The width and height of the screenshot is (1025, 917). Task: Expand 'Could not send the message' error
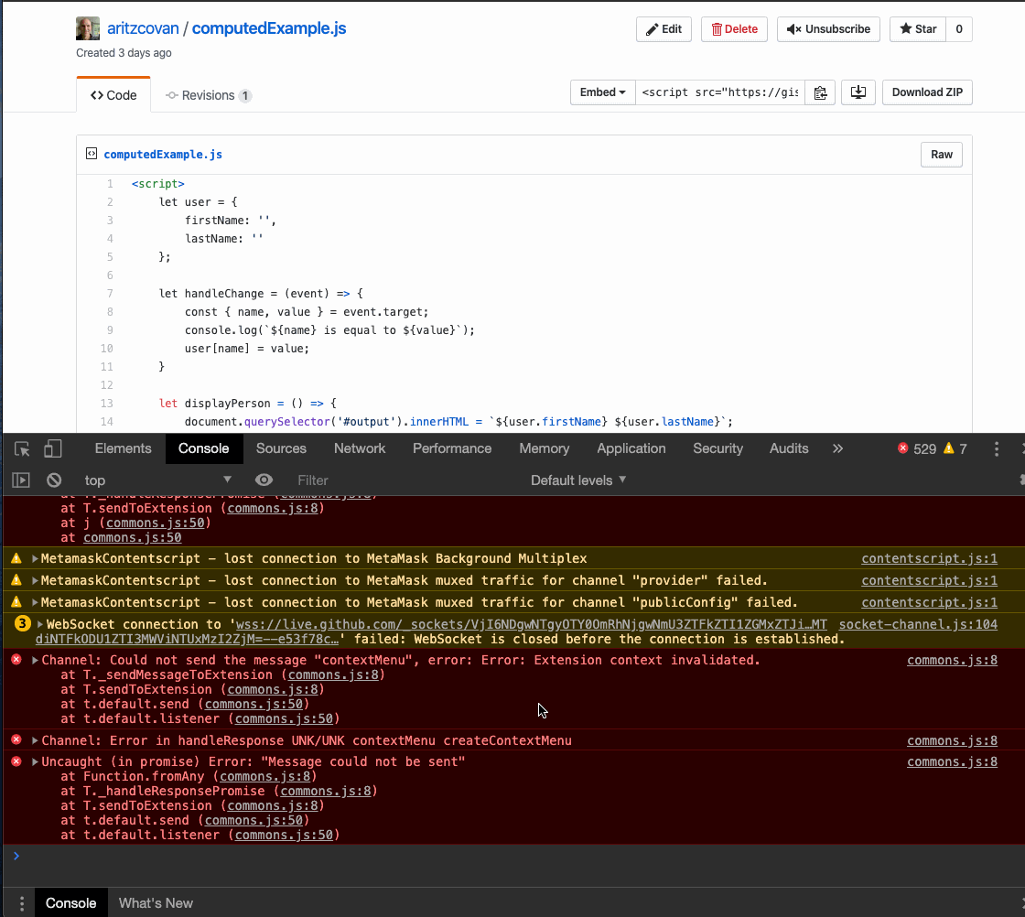click(x=35, y=660)
